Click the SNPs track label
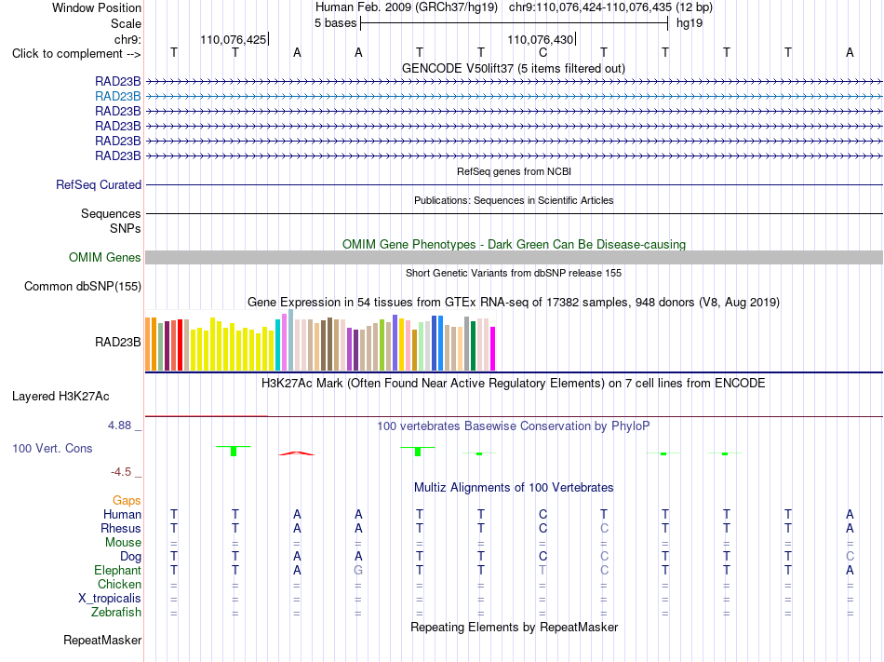This screenshot has width=884, height=662. pos(126,228)
